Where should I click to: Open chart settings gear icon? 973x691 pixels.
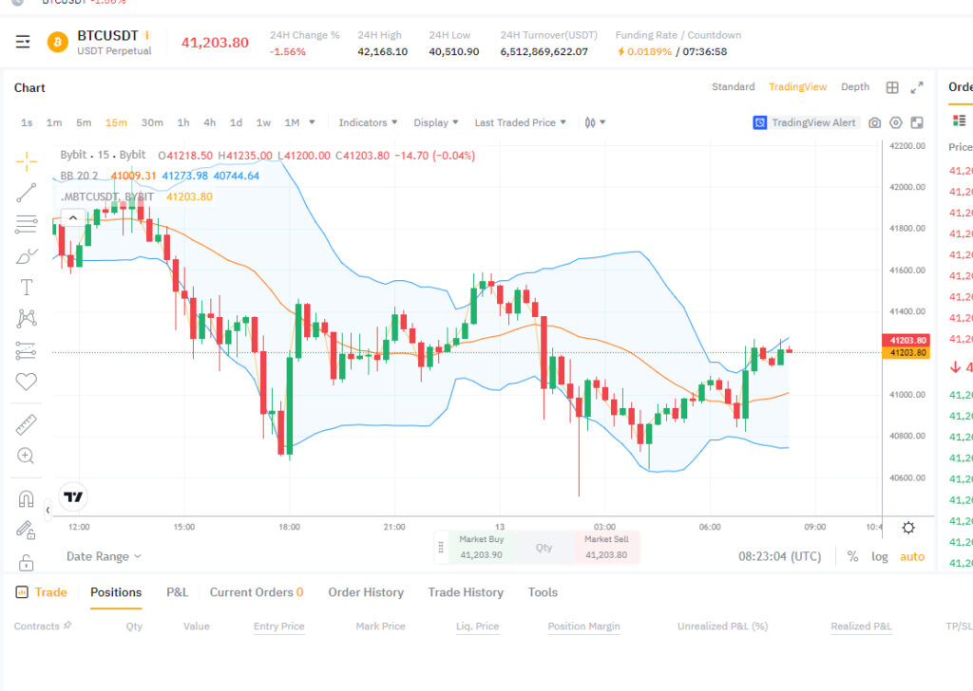pos(908,528)
